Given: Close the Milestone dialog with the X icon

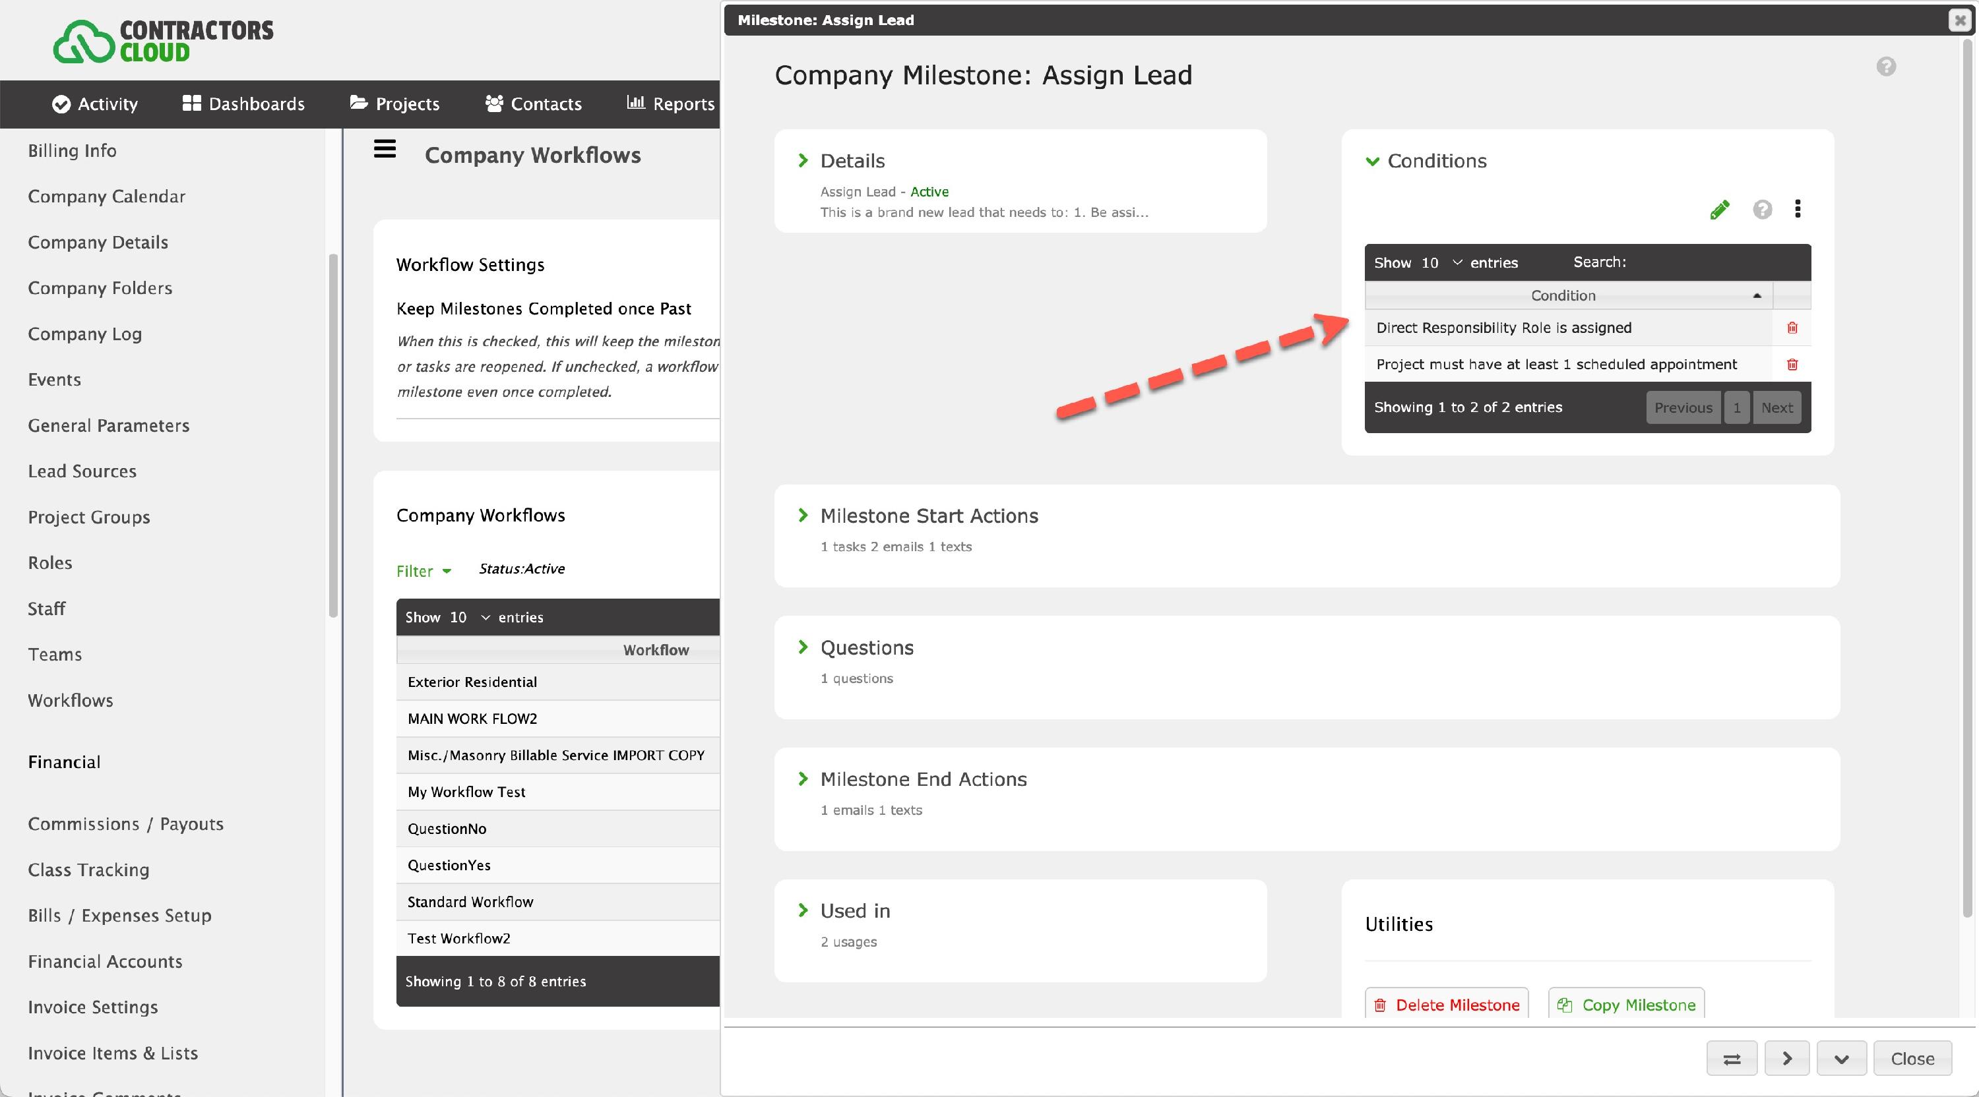Looking at the screenshot, I should (1960, 20).
